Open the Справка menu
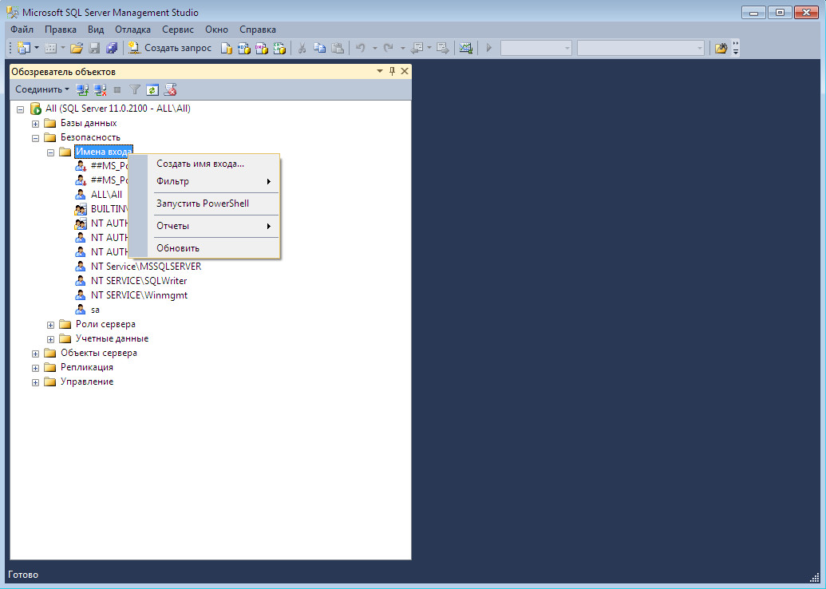The width and height of the screenshot is (826, 589). coord(258,30)
